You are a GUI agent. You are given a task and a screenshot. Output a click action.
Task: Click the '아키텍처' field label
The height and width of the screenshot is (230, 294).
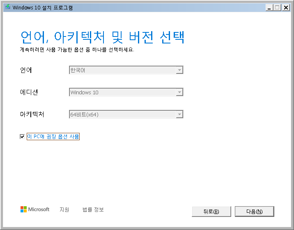[x=32, y=114]
